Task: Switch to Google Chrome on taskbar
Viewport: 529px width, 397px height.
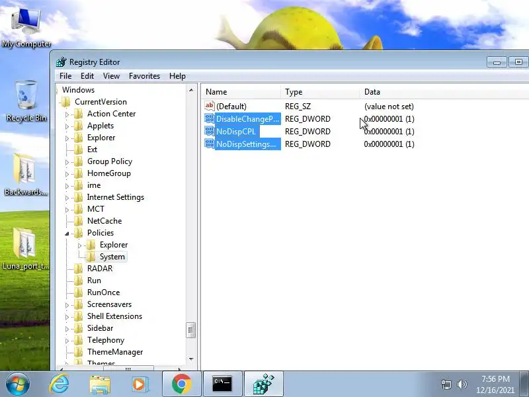Action: tap(181, 384)
